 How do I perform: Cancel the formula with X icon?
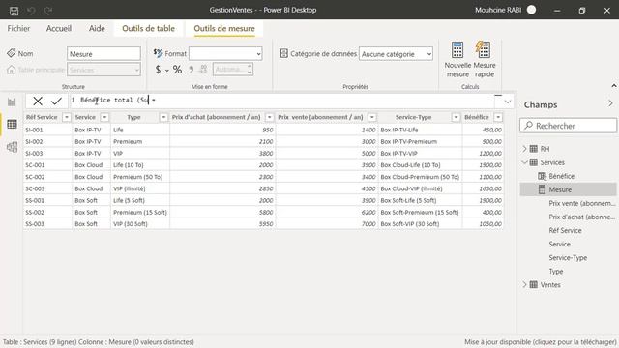pos(38,101)
